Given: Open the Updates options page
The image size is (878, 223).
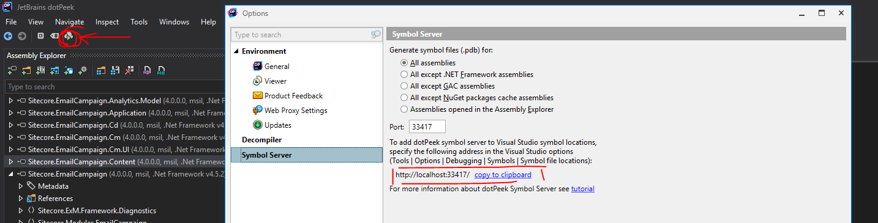Looking at the screenshot, I should [272, 125].
